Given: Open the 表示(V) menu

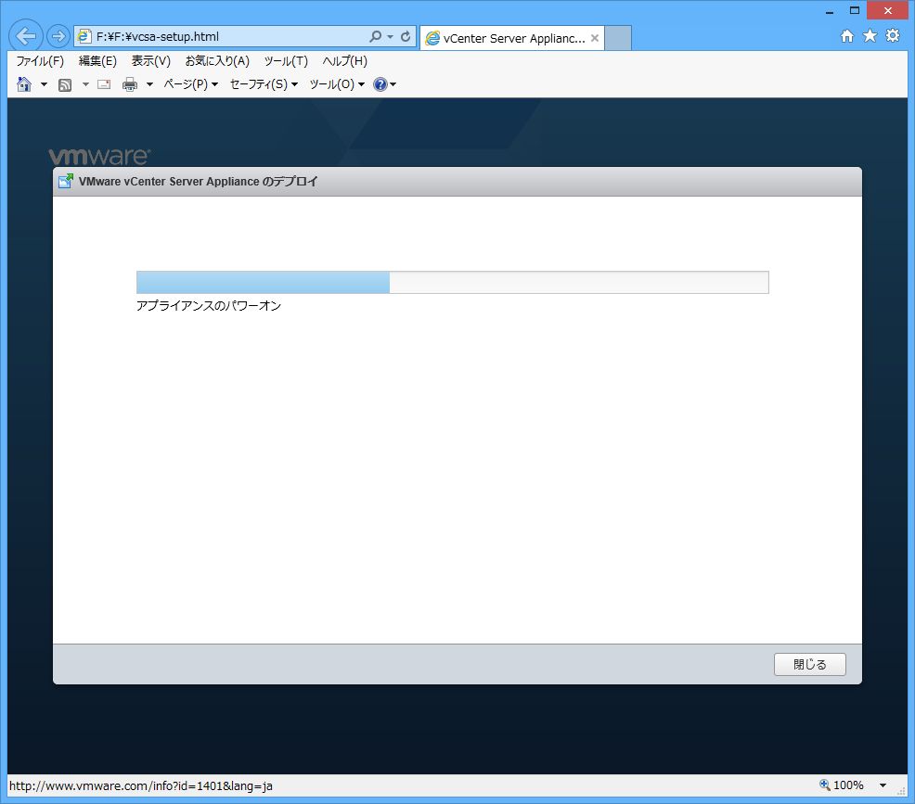Looking at the screenshot, I should [x=150, y=60].
